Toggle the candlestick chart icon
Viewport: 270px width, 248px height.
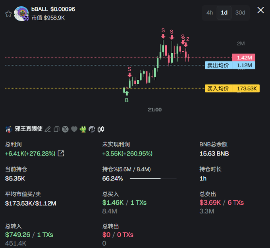[101, 129]
